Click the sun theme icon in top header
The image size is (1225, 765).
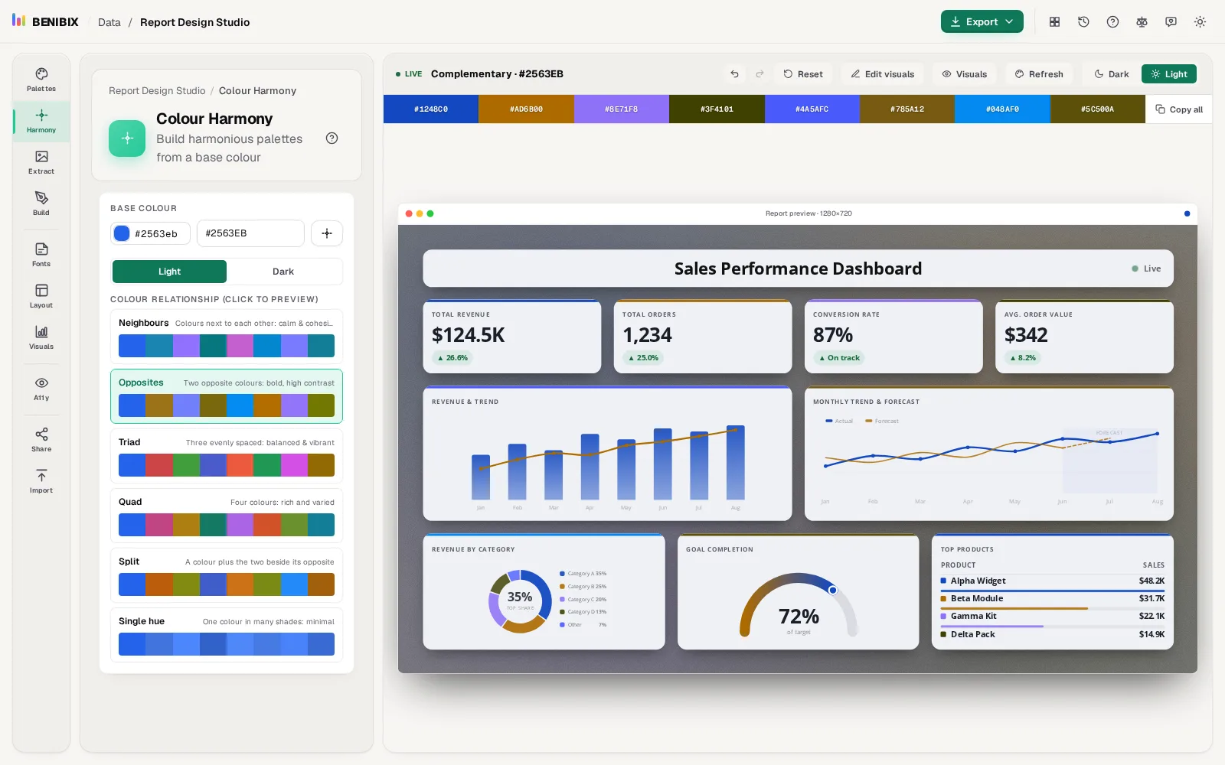coord(1200,22)
